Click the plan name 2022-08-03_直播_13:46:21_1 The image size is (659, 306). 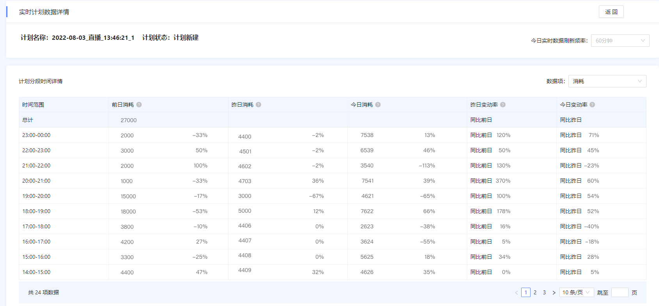pyautogui.click(x=93, y=37)
